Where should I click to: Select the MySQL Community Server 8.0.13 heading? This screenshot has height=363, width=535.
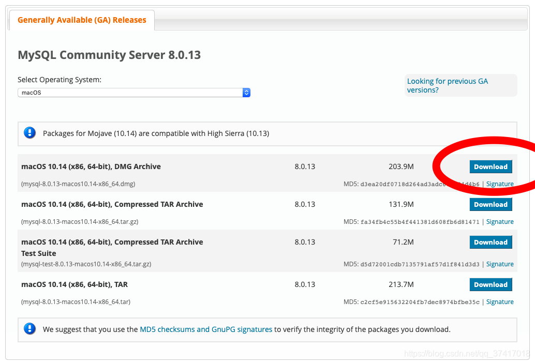109,55
